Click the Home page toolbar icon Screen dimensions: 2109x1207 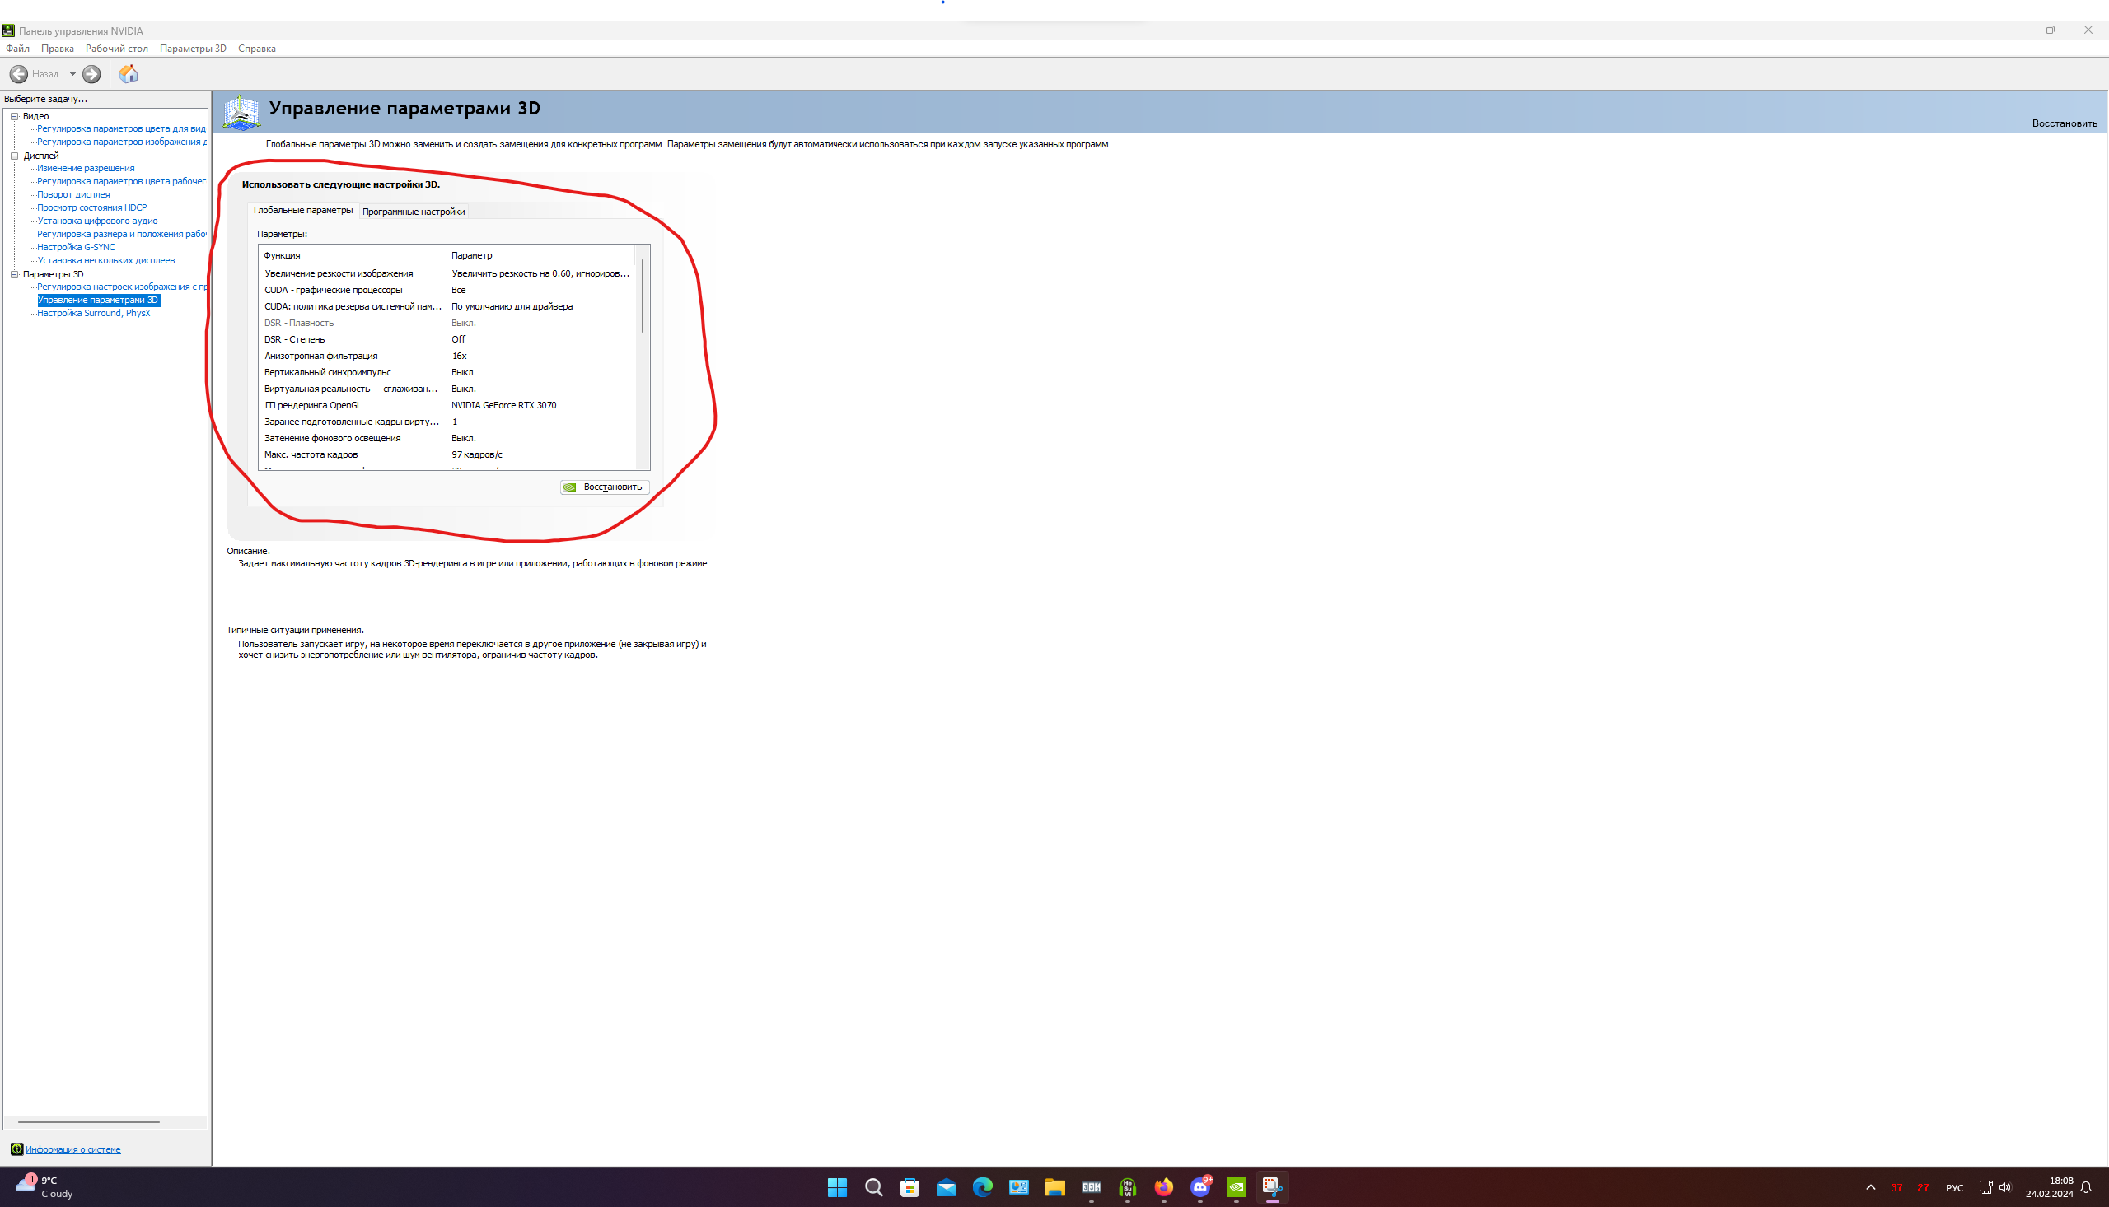click(129, 74)
